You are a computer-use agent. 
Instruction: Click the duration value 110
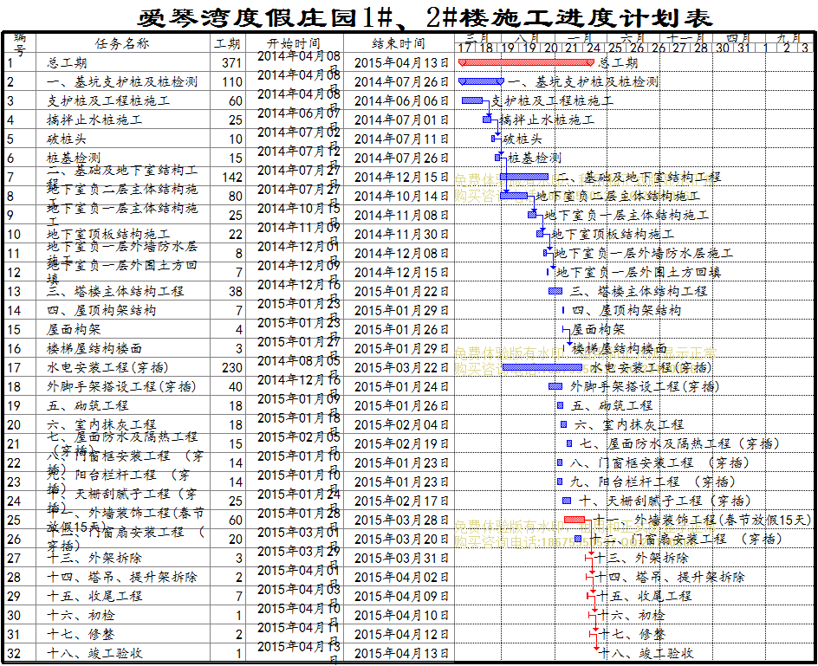click(232, 82)
